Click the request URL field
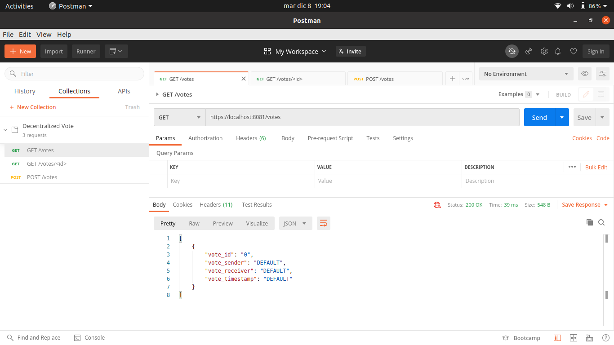 point(362,117)
